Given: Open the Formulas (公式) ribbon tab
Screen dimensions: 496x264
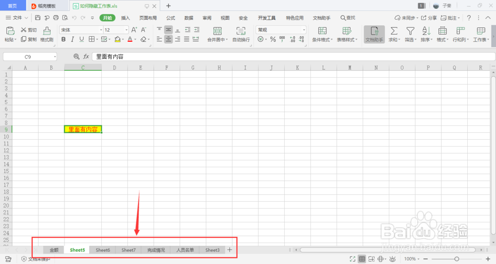Looking at the screenshot, I should (x=171, y=18).
